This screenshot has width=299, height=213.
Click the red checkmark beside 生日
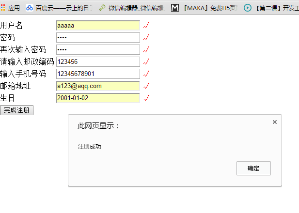coord(146,98)
